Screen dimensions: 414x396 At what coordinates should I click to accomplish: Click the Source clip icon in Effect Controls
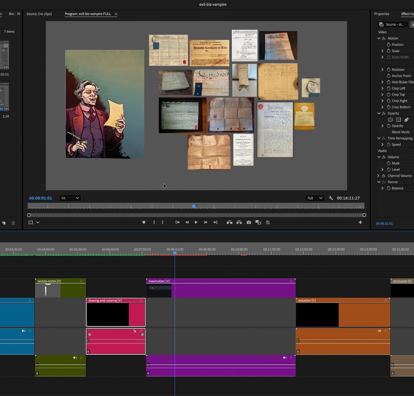pos(381,24)
